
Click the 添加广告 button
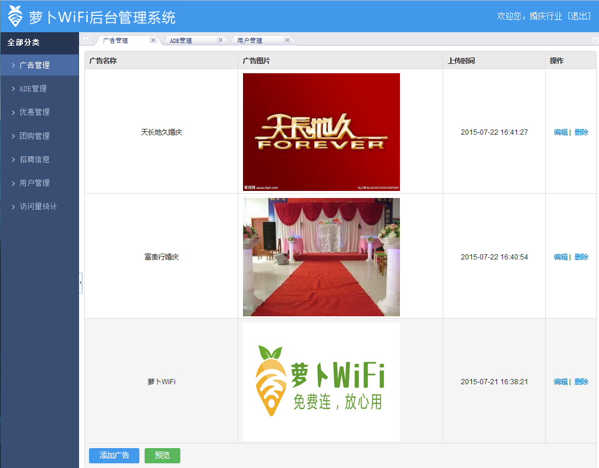pyautogui.click(x=114, y=455)
